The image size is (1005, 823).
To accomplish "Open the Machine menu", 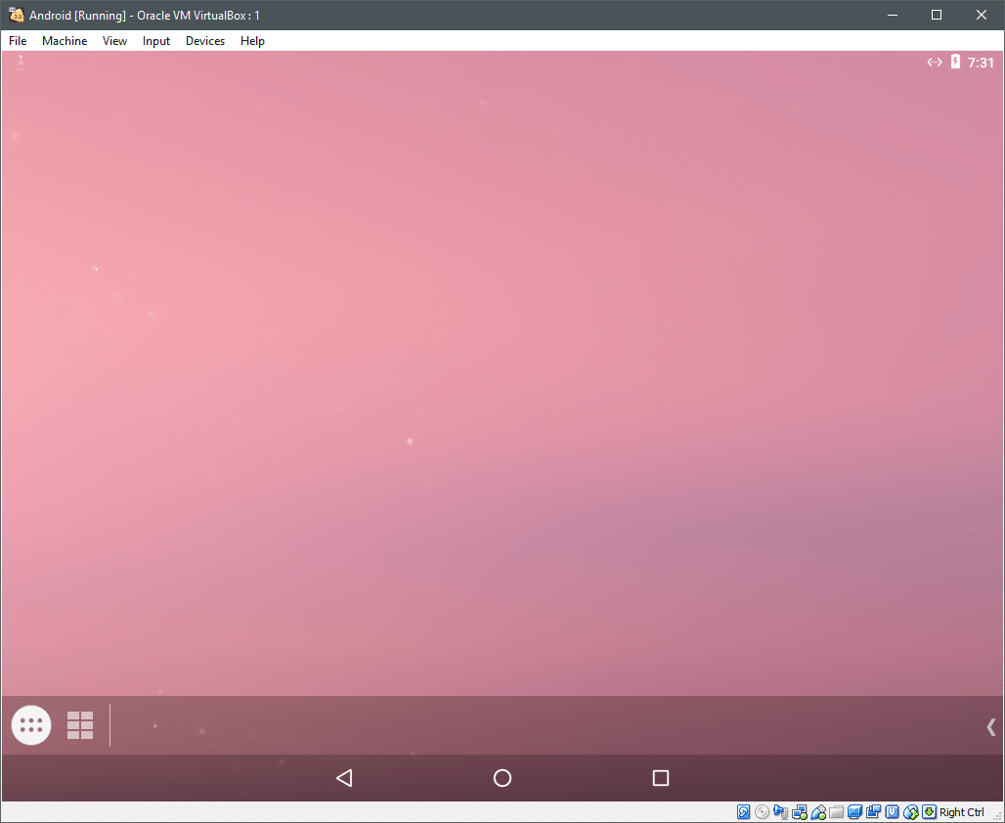I will (65, 40).
